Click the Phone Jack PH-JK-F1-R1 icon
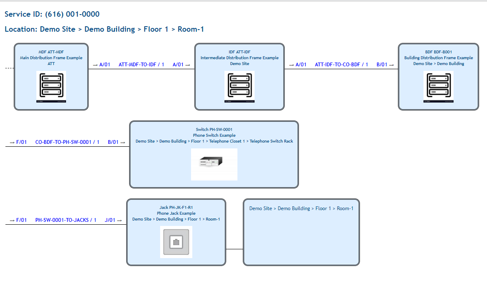The image size is (487, 281). [176, 241]
